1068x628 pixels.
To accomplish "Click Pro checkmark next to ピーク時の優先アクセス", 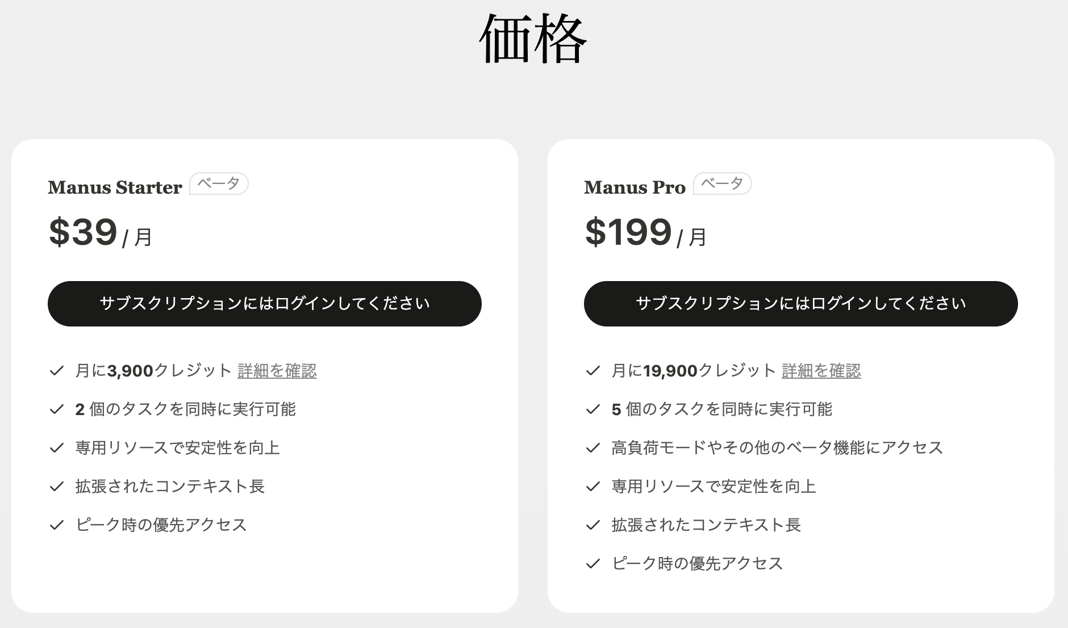I will [x=593, y=564].
